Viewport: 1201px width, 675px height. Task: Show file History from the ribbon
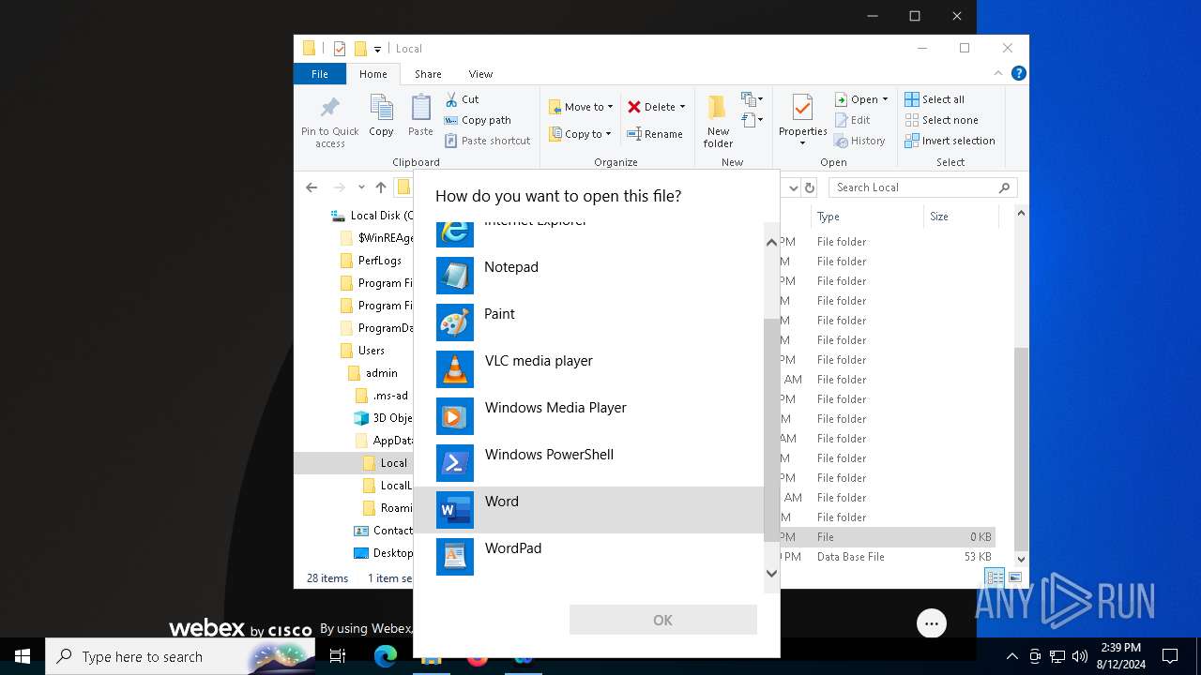tap(859, 141)
